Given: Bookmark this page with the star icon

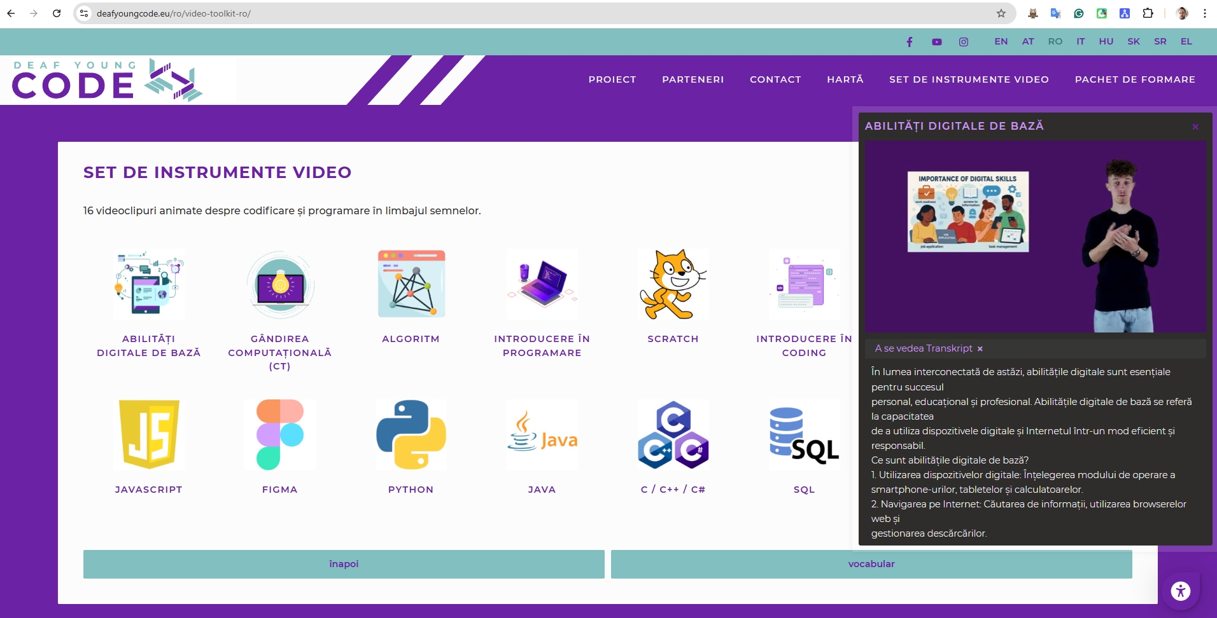Looking at the screenshot, I should click(x=1001, y=13).
